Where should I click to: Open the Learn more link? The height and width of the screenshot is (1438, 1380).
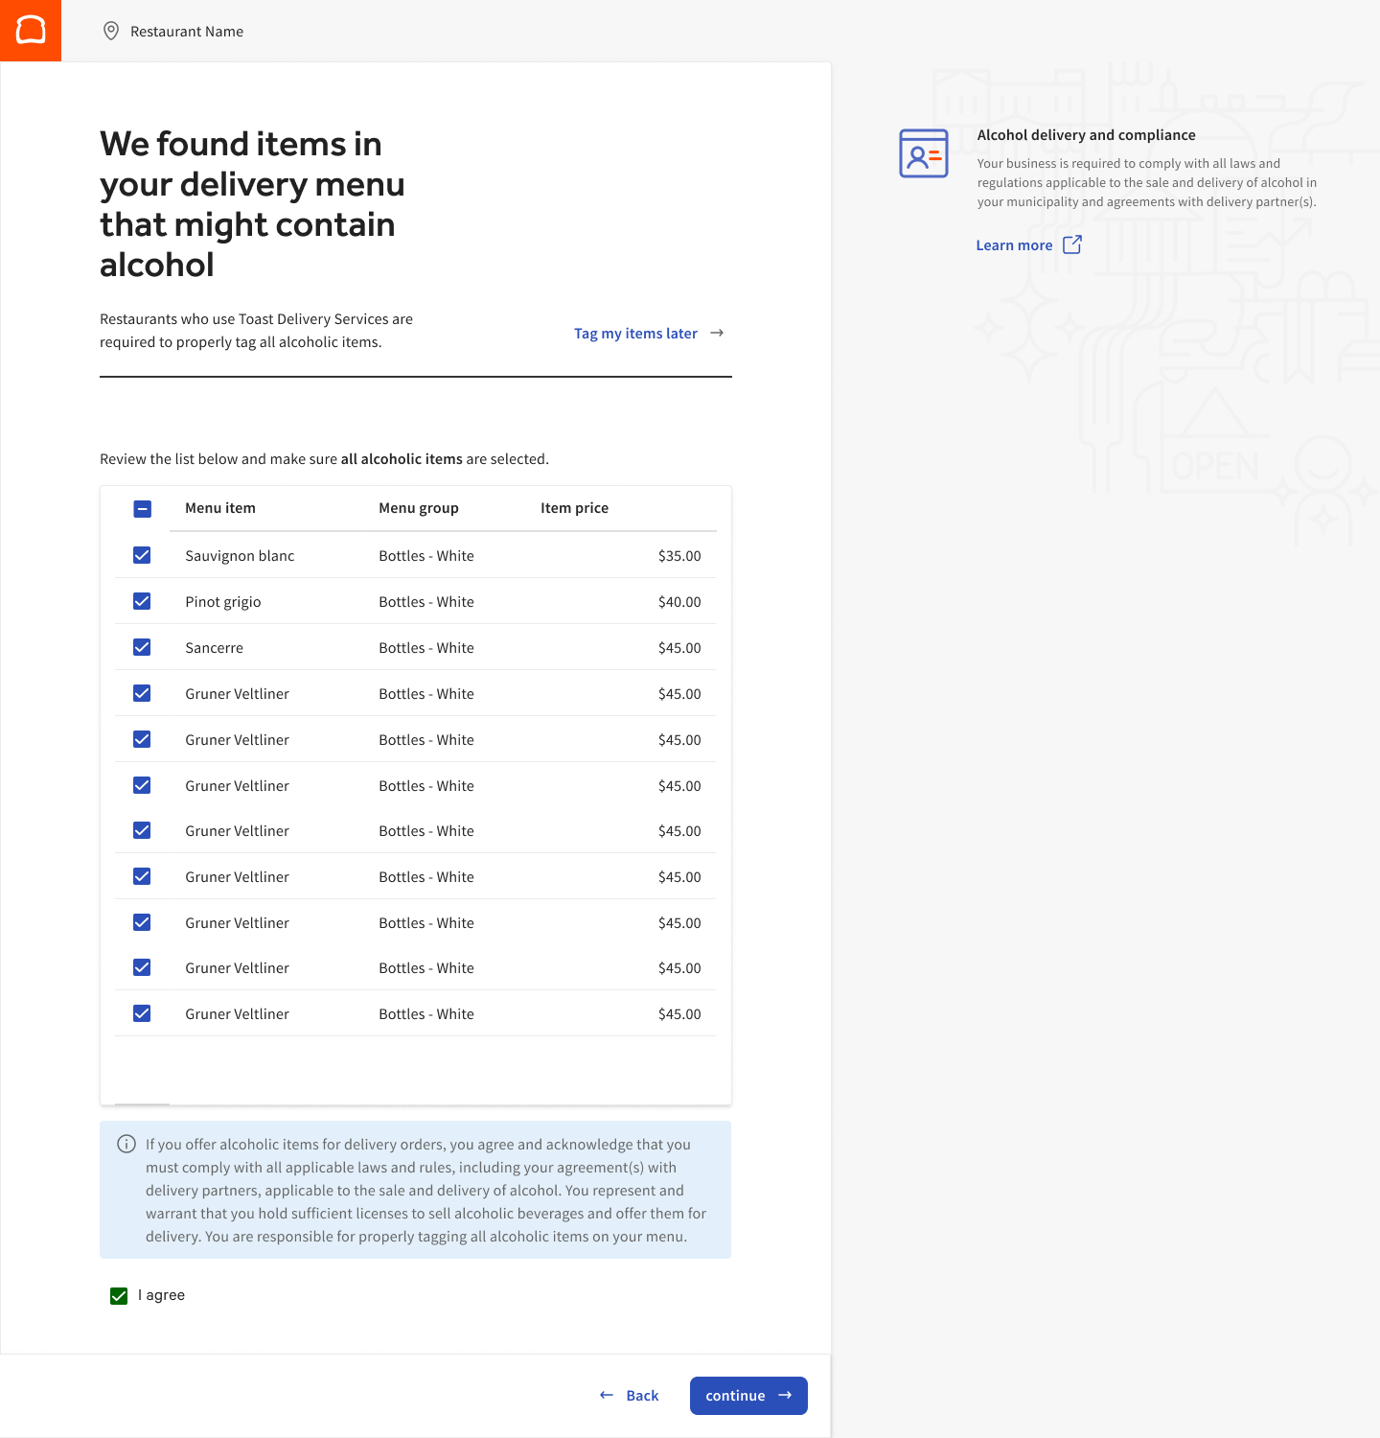point(1014,245)
